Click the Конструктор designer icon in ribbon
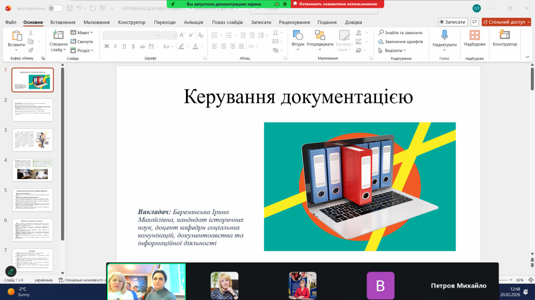Viewport: 535px width, 300px height. pos(504,35)
